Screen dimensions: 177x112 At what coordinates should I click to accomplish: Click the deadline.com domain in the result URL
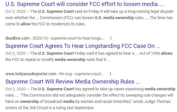point(17,38)
